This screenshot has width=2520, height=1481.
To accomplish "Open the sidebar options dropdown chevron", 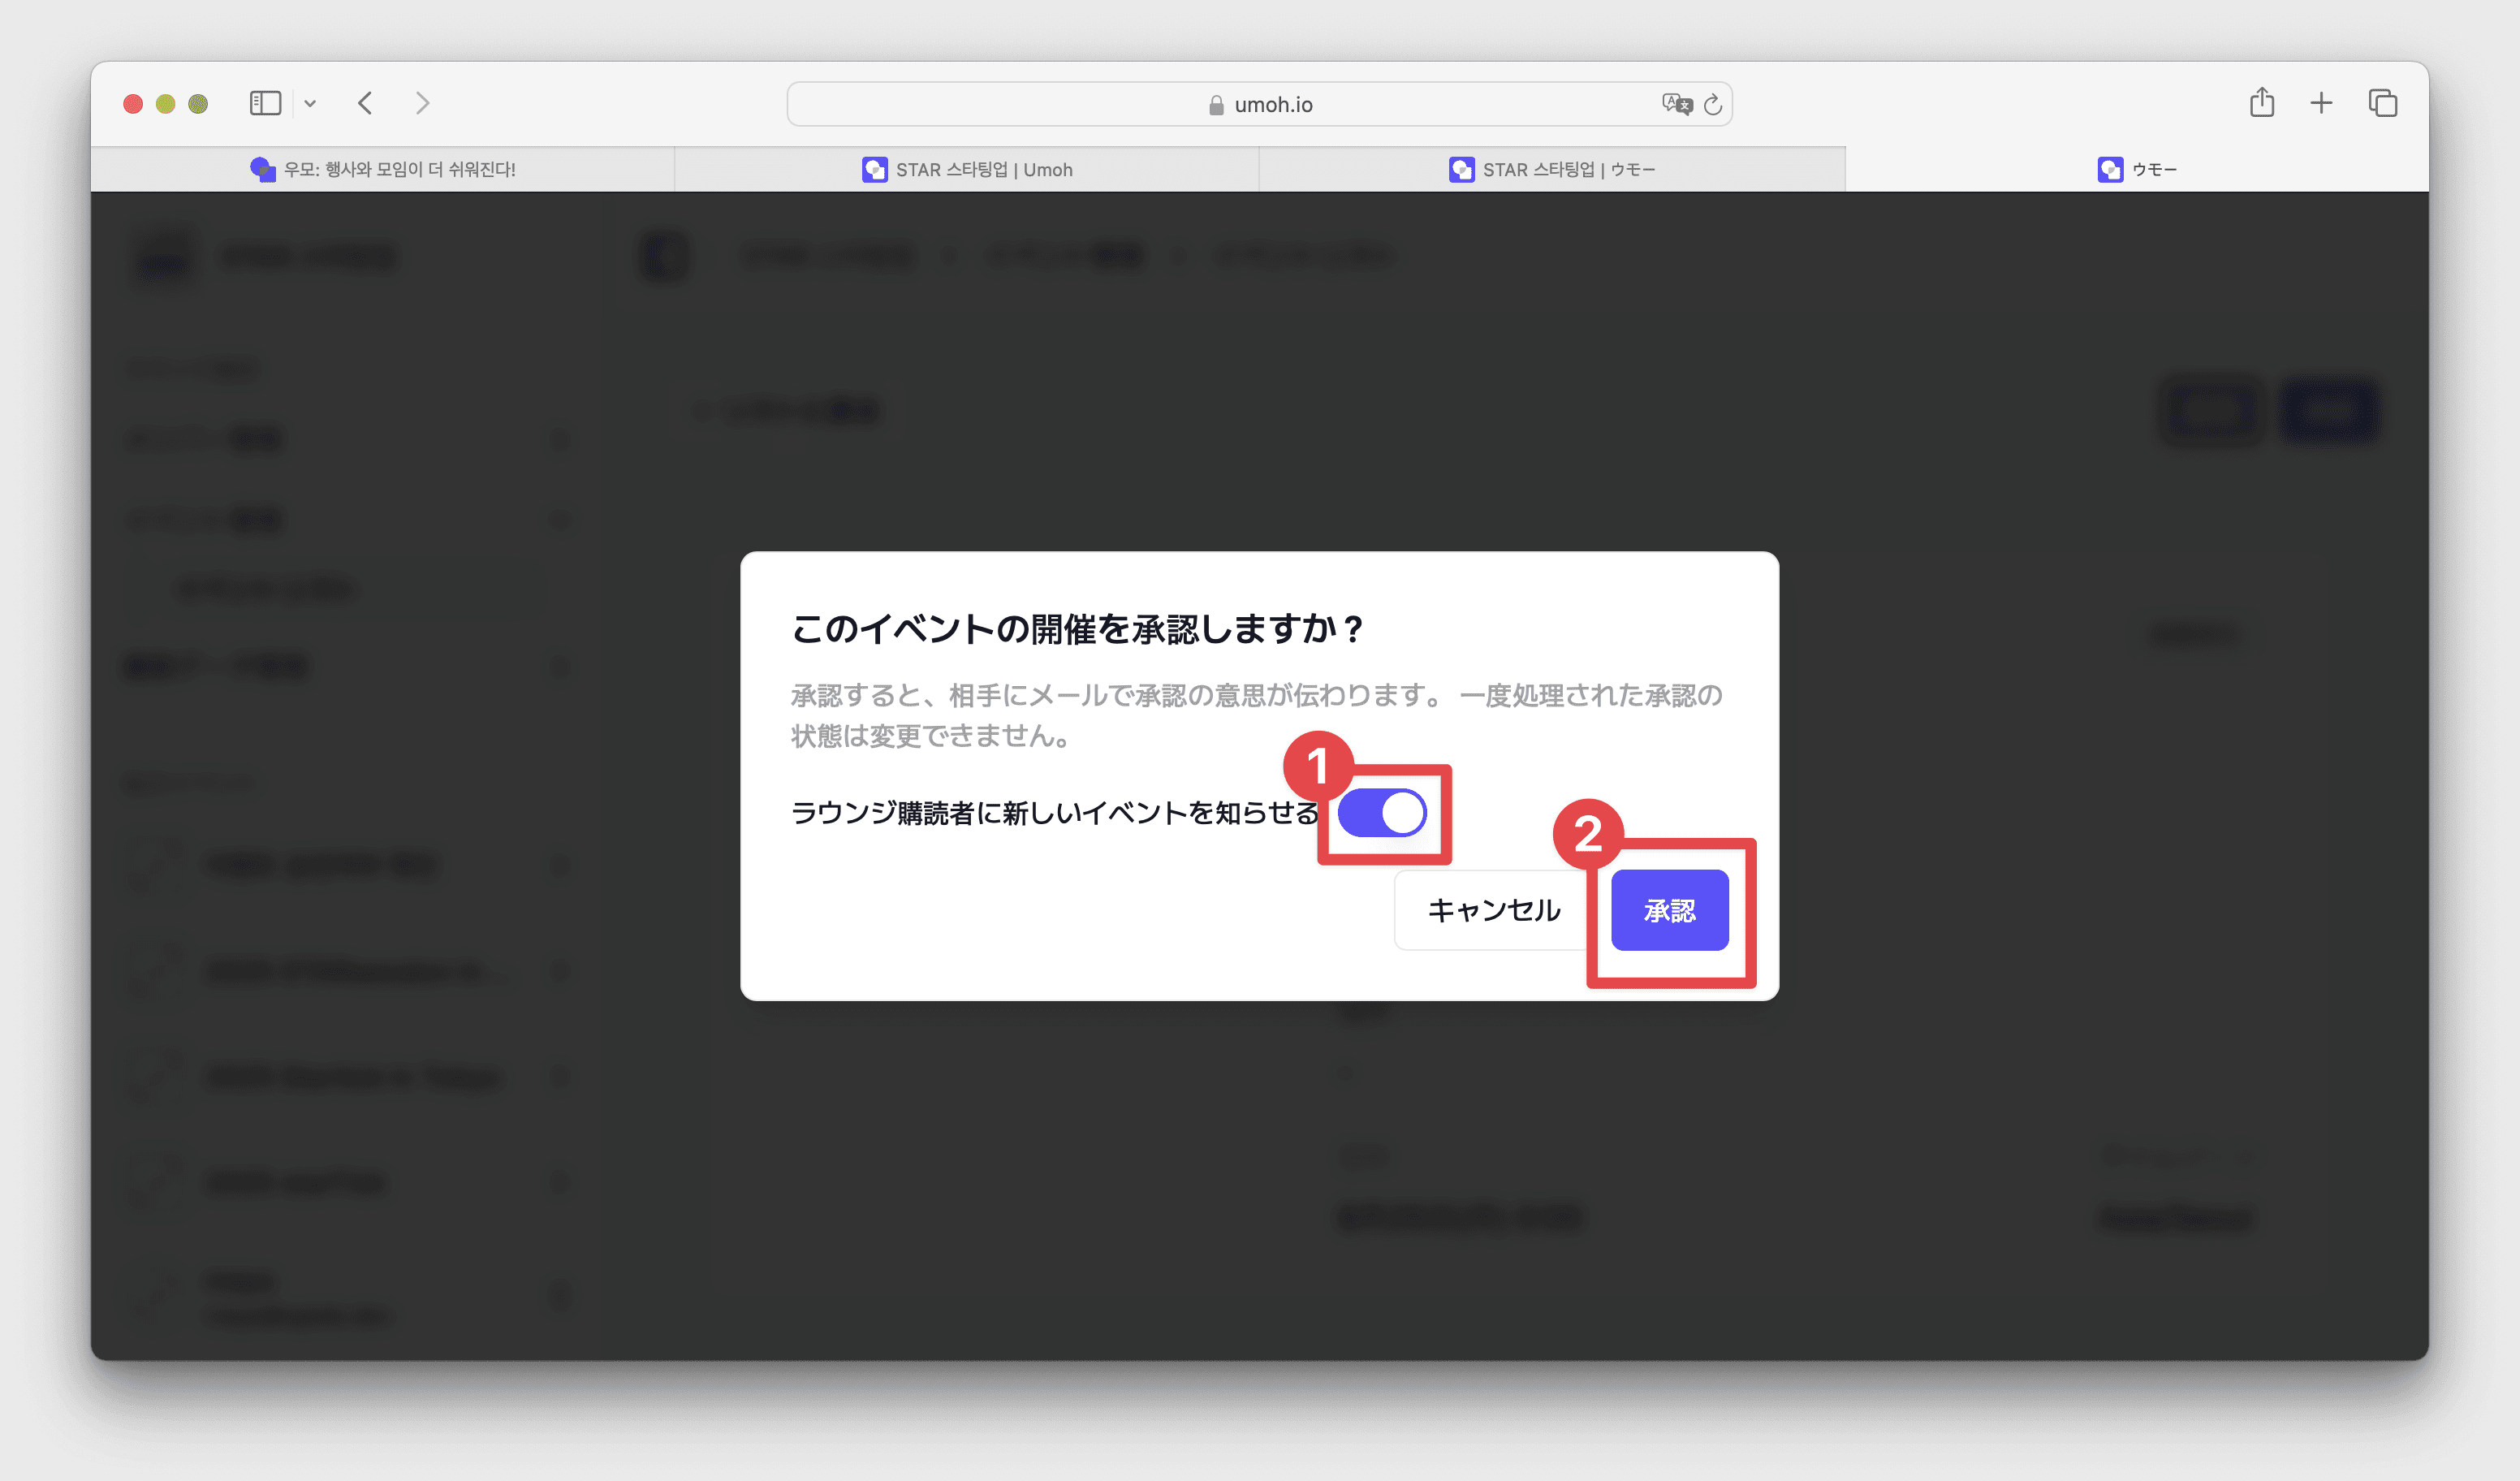I will click(x=310, y=104).
